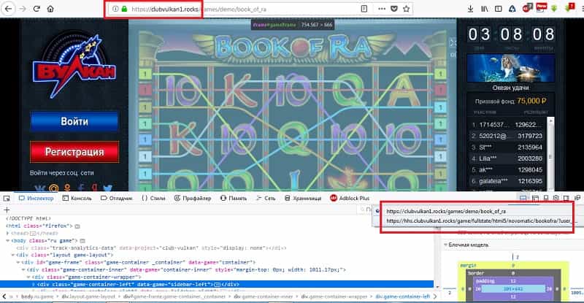584x303 pixels.
Task: Go to the browser Home page
Action: pyautogui.click(x=50, y=9)
